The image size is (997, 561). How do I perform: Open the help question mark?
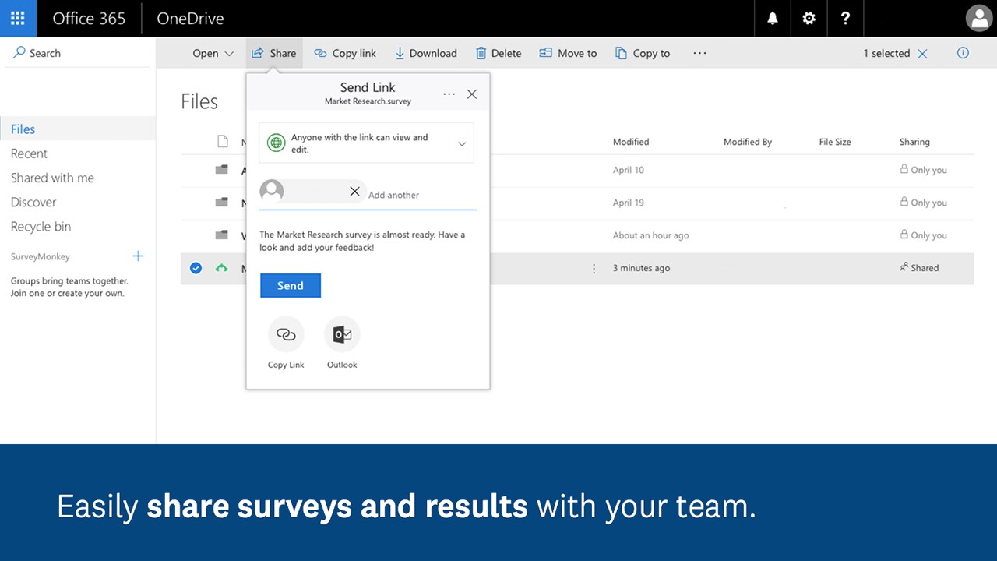coord(846,18)
